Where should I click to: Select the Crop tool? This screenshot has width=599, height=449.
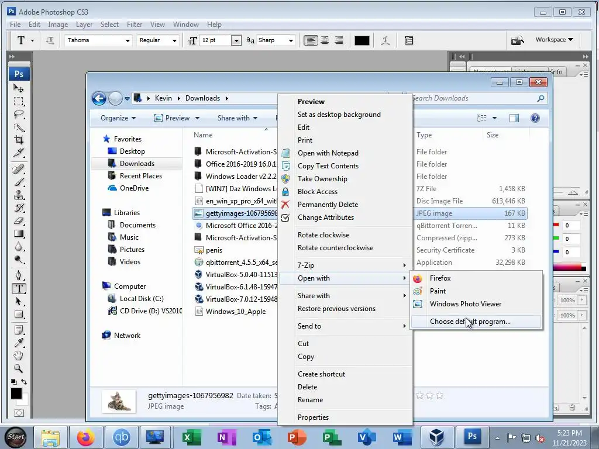click(19, 140)
